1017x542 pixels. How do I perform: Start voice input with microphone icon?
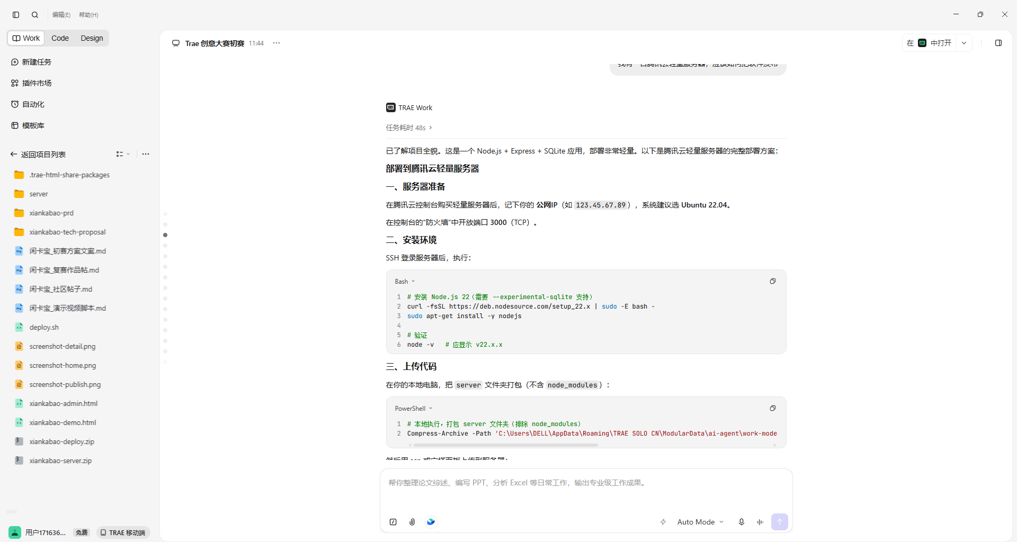click(x=742, y=522)
